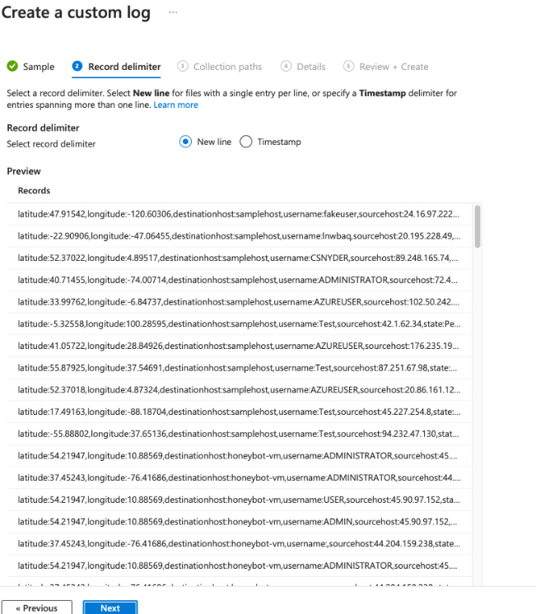This screenshot has height=614, width=536.
Task: Go to the Details tab
Action: click(311, 67)
